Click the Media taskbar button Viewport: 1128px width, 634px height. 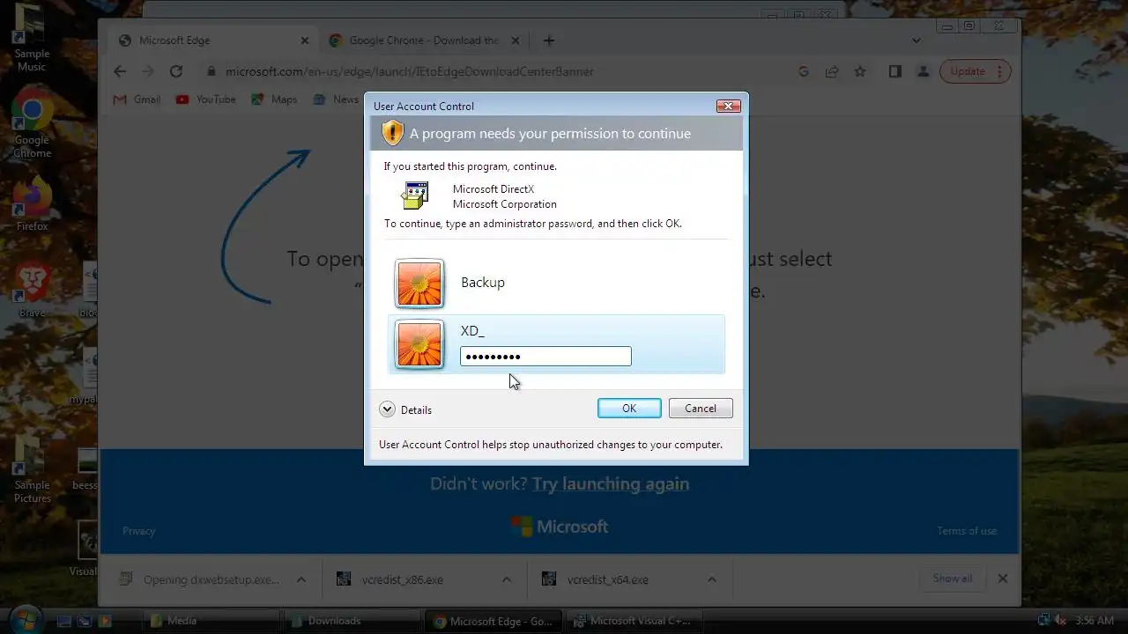coord(211,621)
